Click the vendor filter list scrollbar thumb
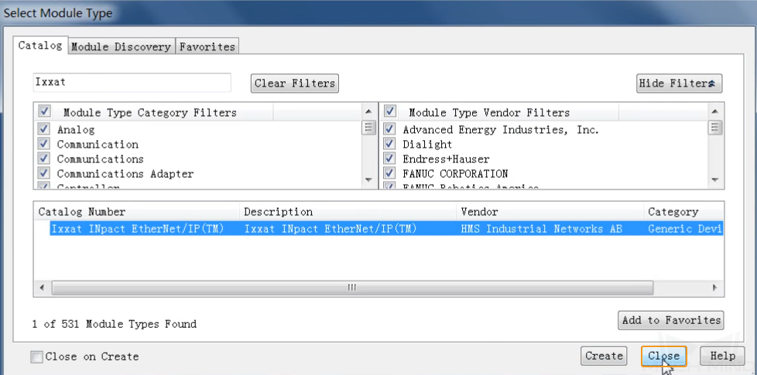This screenshot has height=375, width=757. tap(715, 128)
